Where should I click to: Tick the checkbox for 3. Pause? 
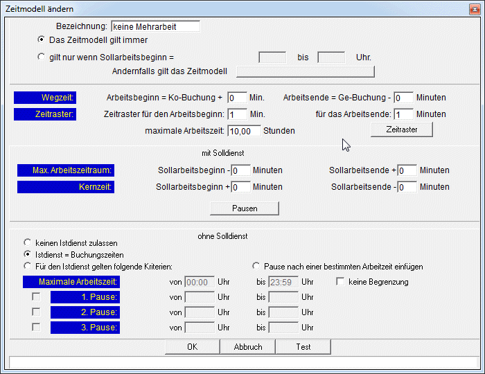pyautogui.click(x=36, y=327)
